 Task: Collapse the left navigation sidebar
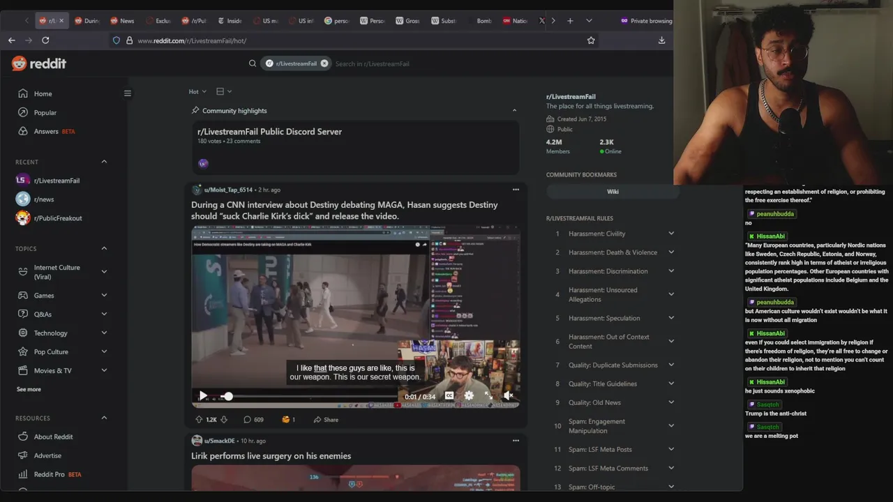[128, 93]
